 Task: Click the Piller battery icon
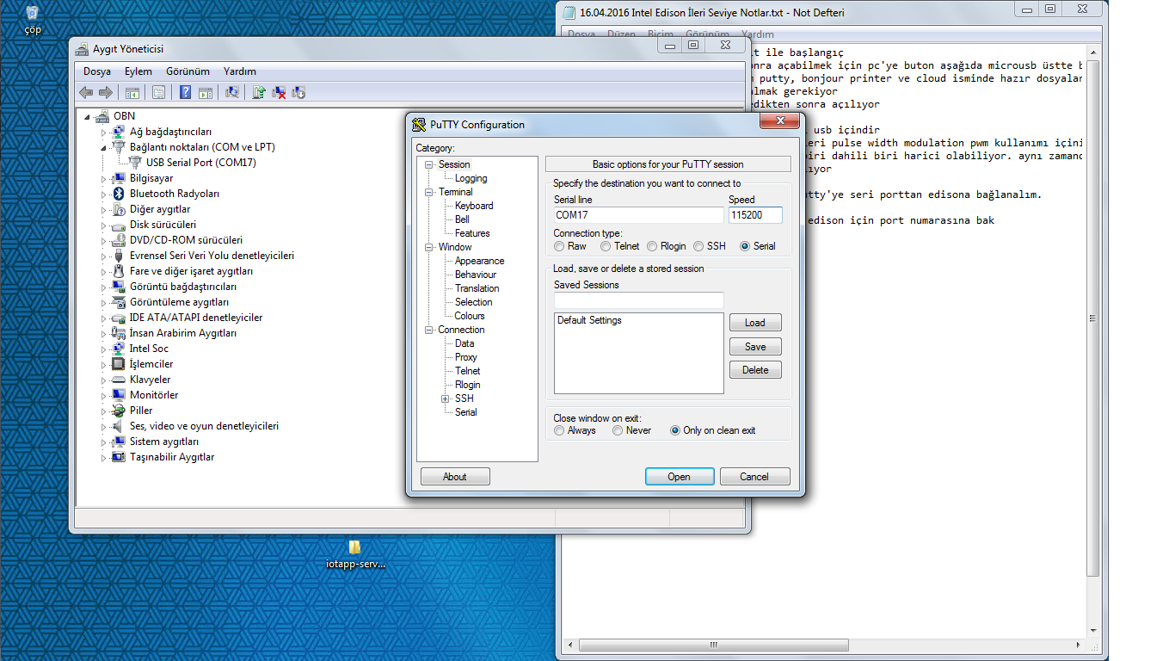pos(119,411)
